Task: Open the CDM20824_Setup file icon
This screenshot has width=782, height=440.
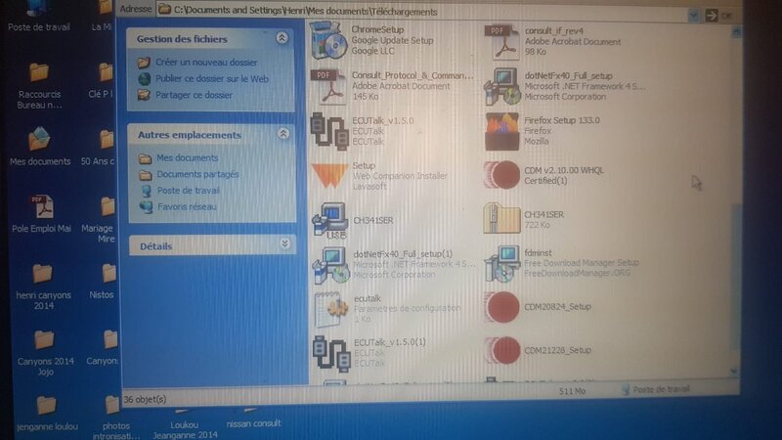Action: (503, 308)
